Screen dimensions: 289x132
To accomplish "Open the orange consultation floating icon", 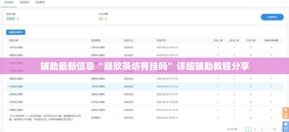I will (286, 113).
